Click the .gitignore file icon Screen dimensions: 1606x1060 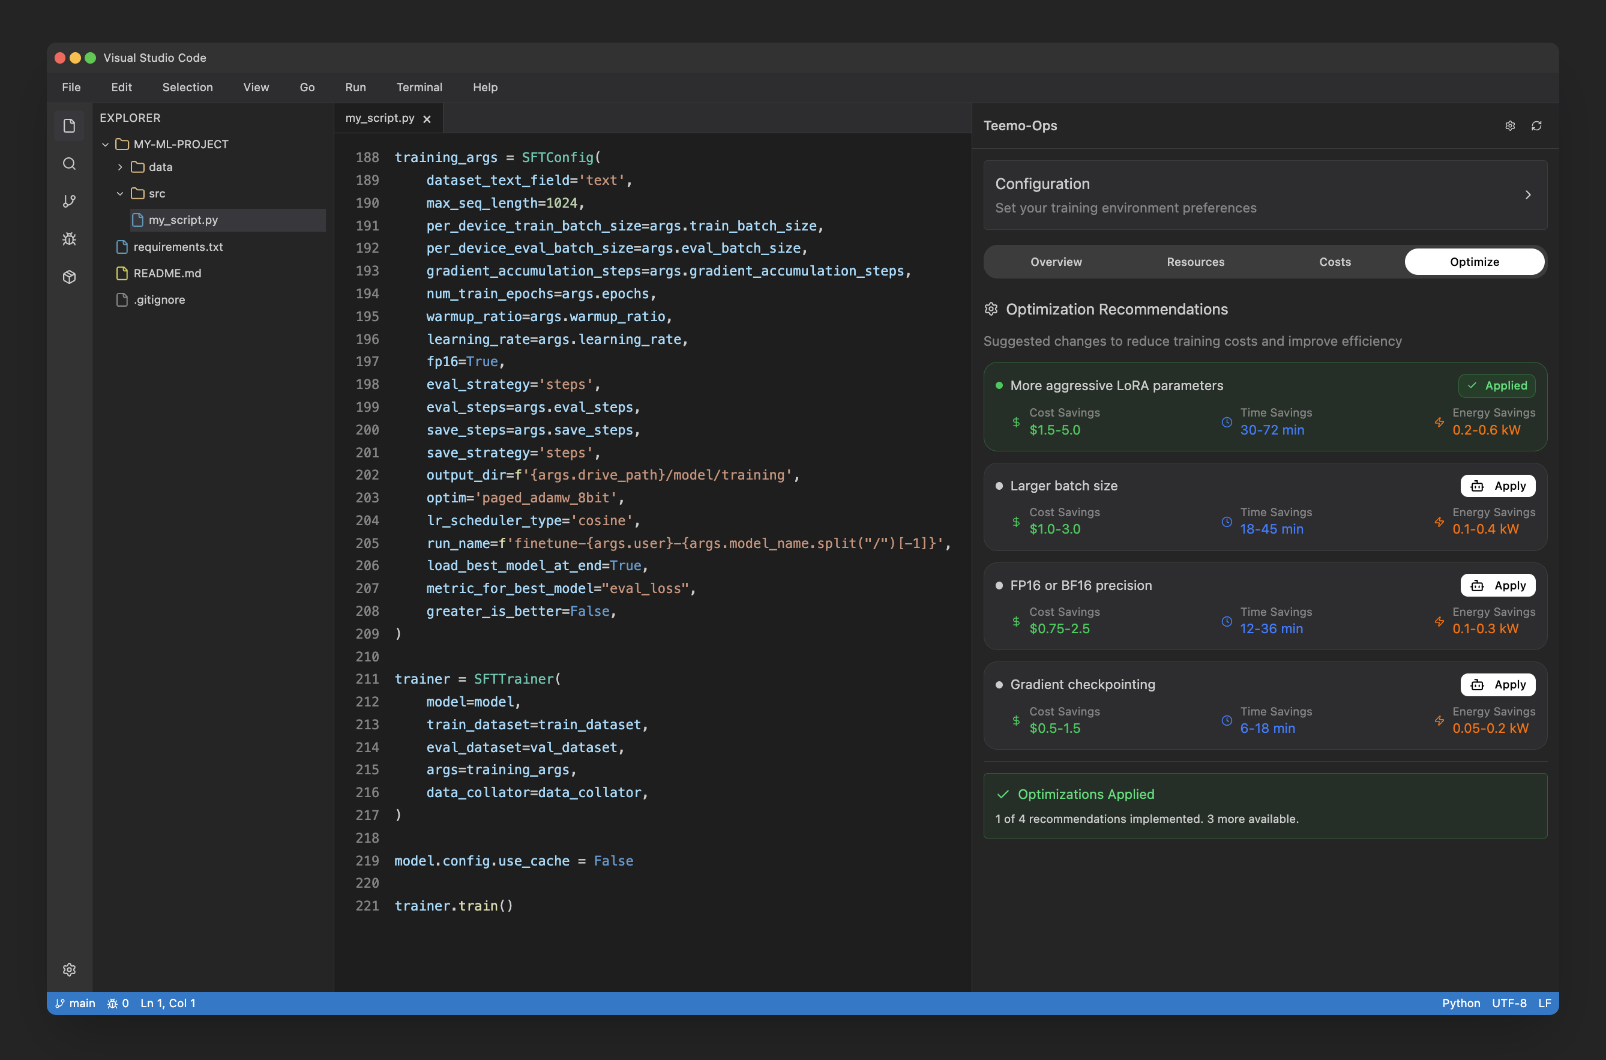122,300
